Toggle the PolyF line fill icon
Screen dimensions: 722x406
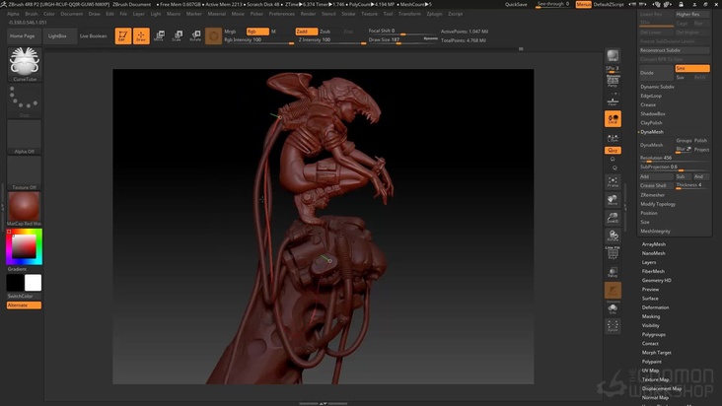(x=613, y=253)
